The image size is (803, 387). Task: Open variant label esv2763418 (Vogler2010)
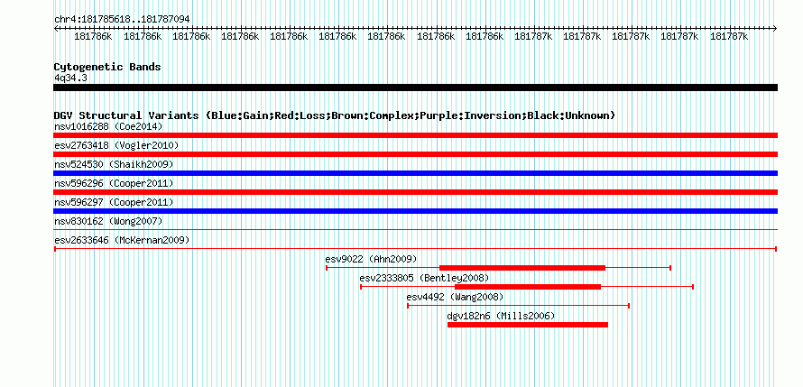click(116, 145)
